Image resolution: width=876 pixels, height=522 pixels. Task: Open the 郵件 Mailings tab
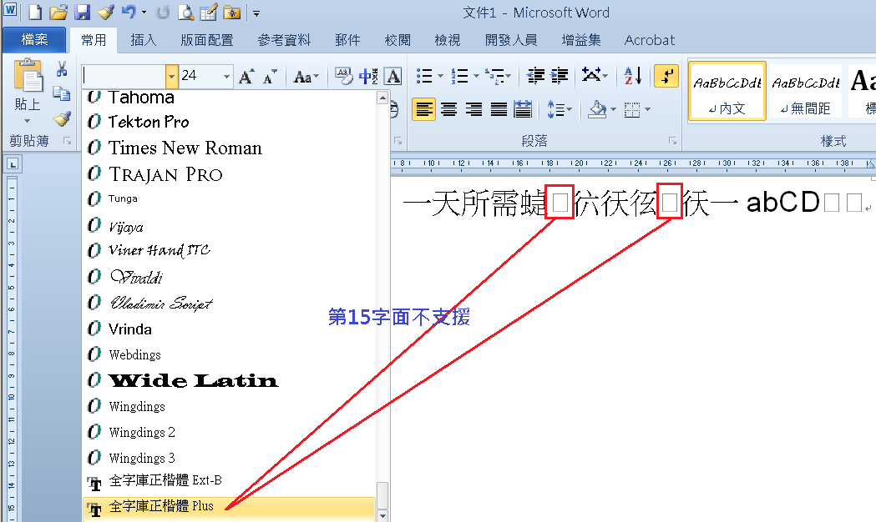(347, 40)
